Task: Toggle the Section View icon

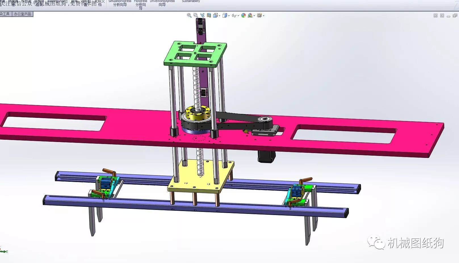Action: pyautogui.click(x=209, y=16)
